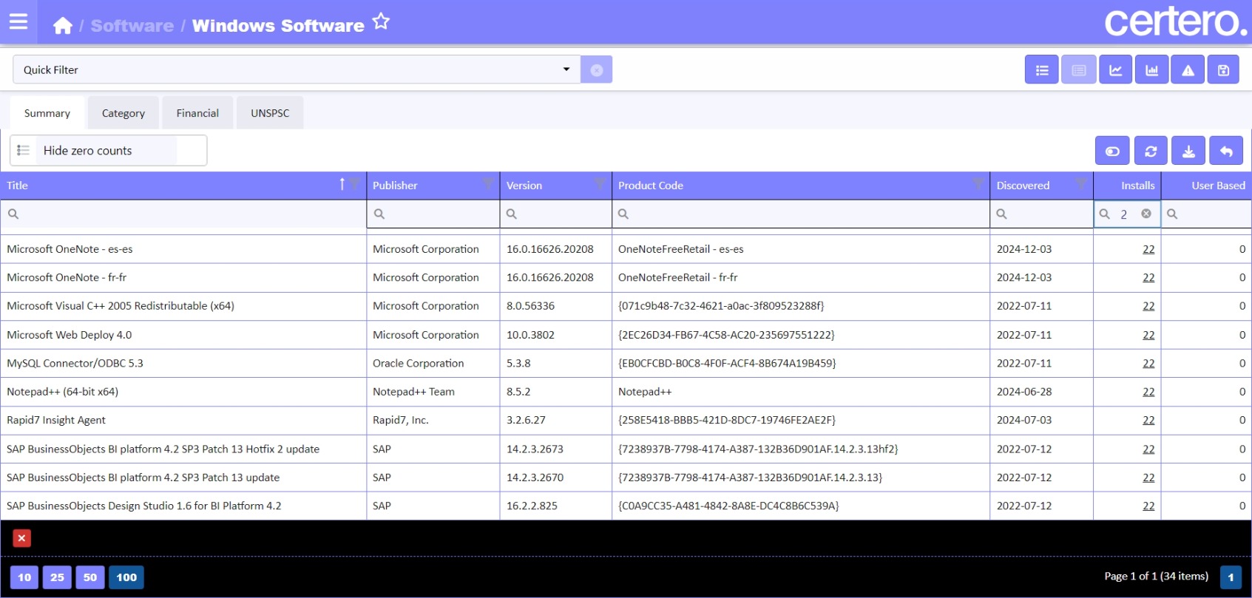Clear the Quick Filter selection
The image size is (1252, 598).
596,69
